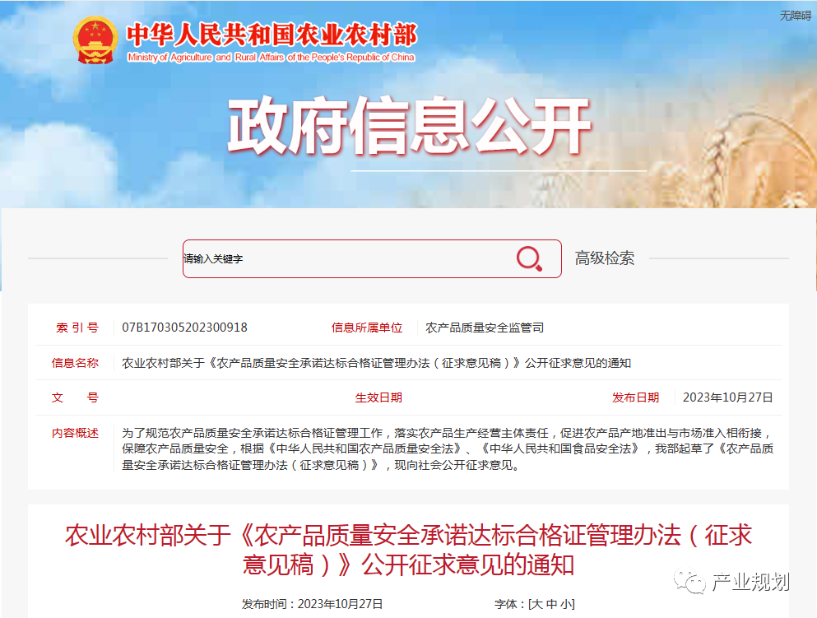Click the 政府信息公开 banner title
The height and width of the screenshot is (618, 817).
pyautogui.click(x=409, y=126)
